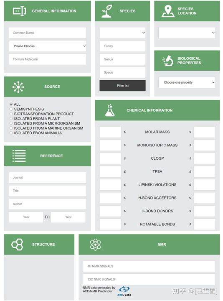Screen dimensions: 223x301
Task: Focus the 1H NMR Signals field
Action: (149, 266)
